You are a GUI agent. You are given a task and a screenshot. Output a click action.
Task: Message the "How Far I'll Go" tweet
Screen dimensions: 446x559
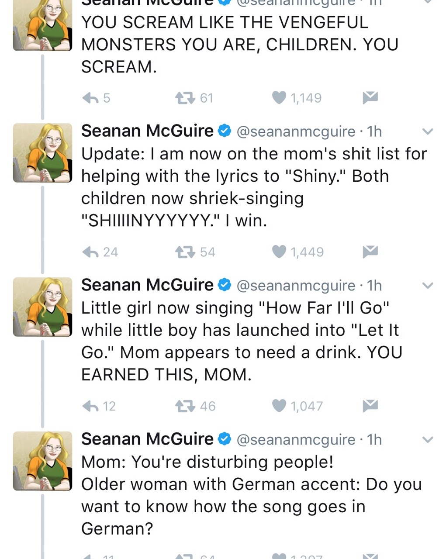(370, 406)
